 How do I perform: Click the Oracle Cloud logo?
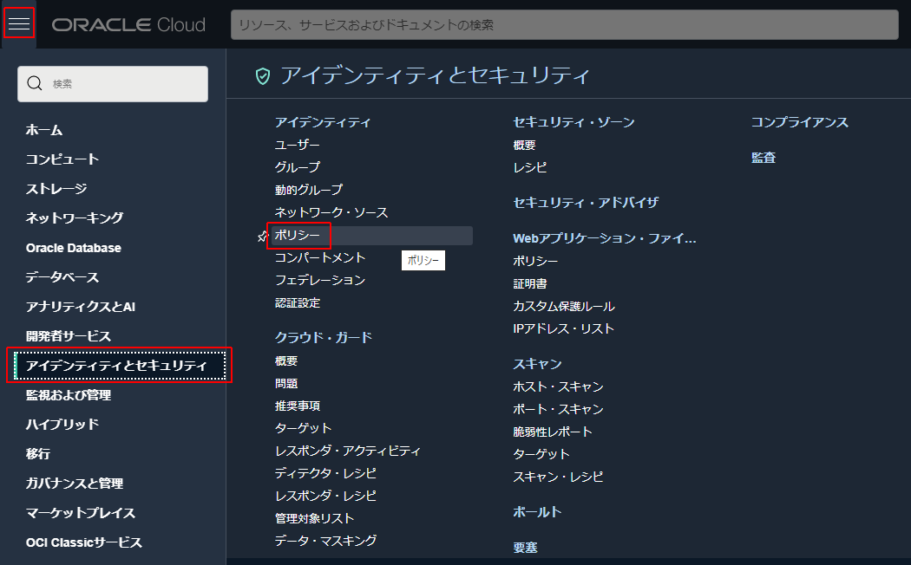(128, 24)
